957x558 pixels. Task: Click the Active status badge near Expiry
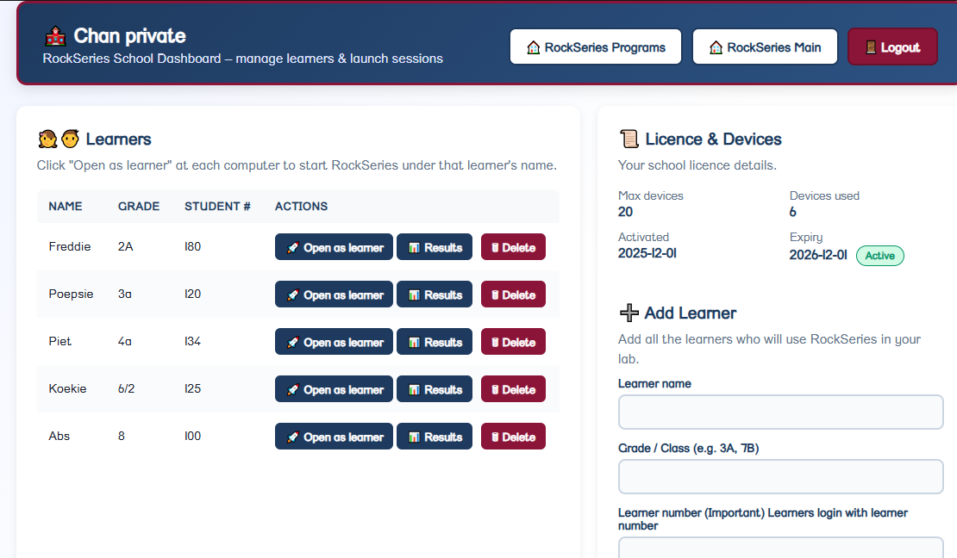pos(879,256)
